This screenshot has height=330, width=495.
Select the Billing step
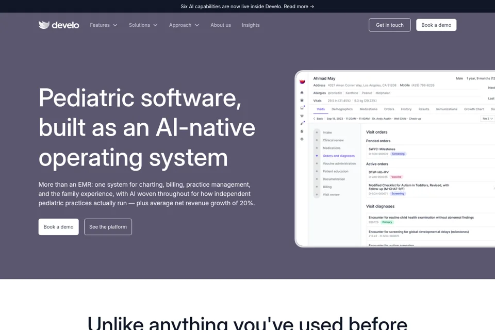327,187
